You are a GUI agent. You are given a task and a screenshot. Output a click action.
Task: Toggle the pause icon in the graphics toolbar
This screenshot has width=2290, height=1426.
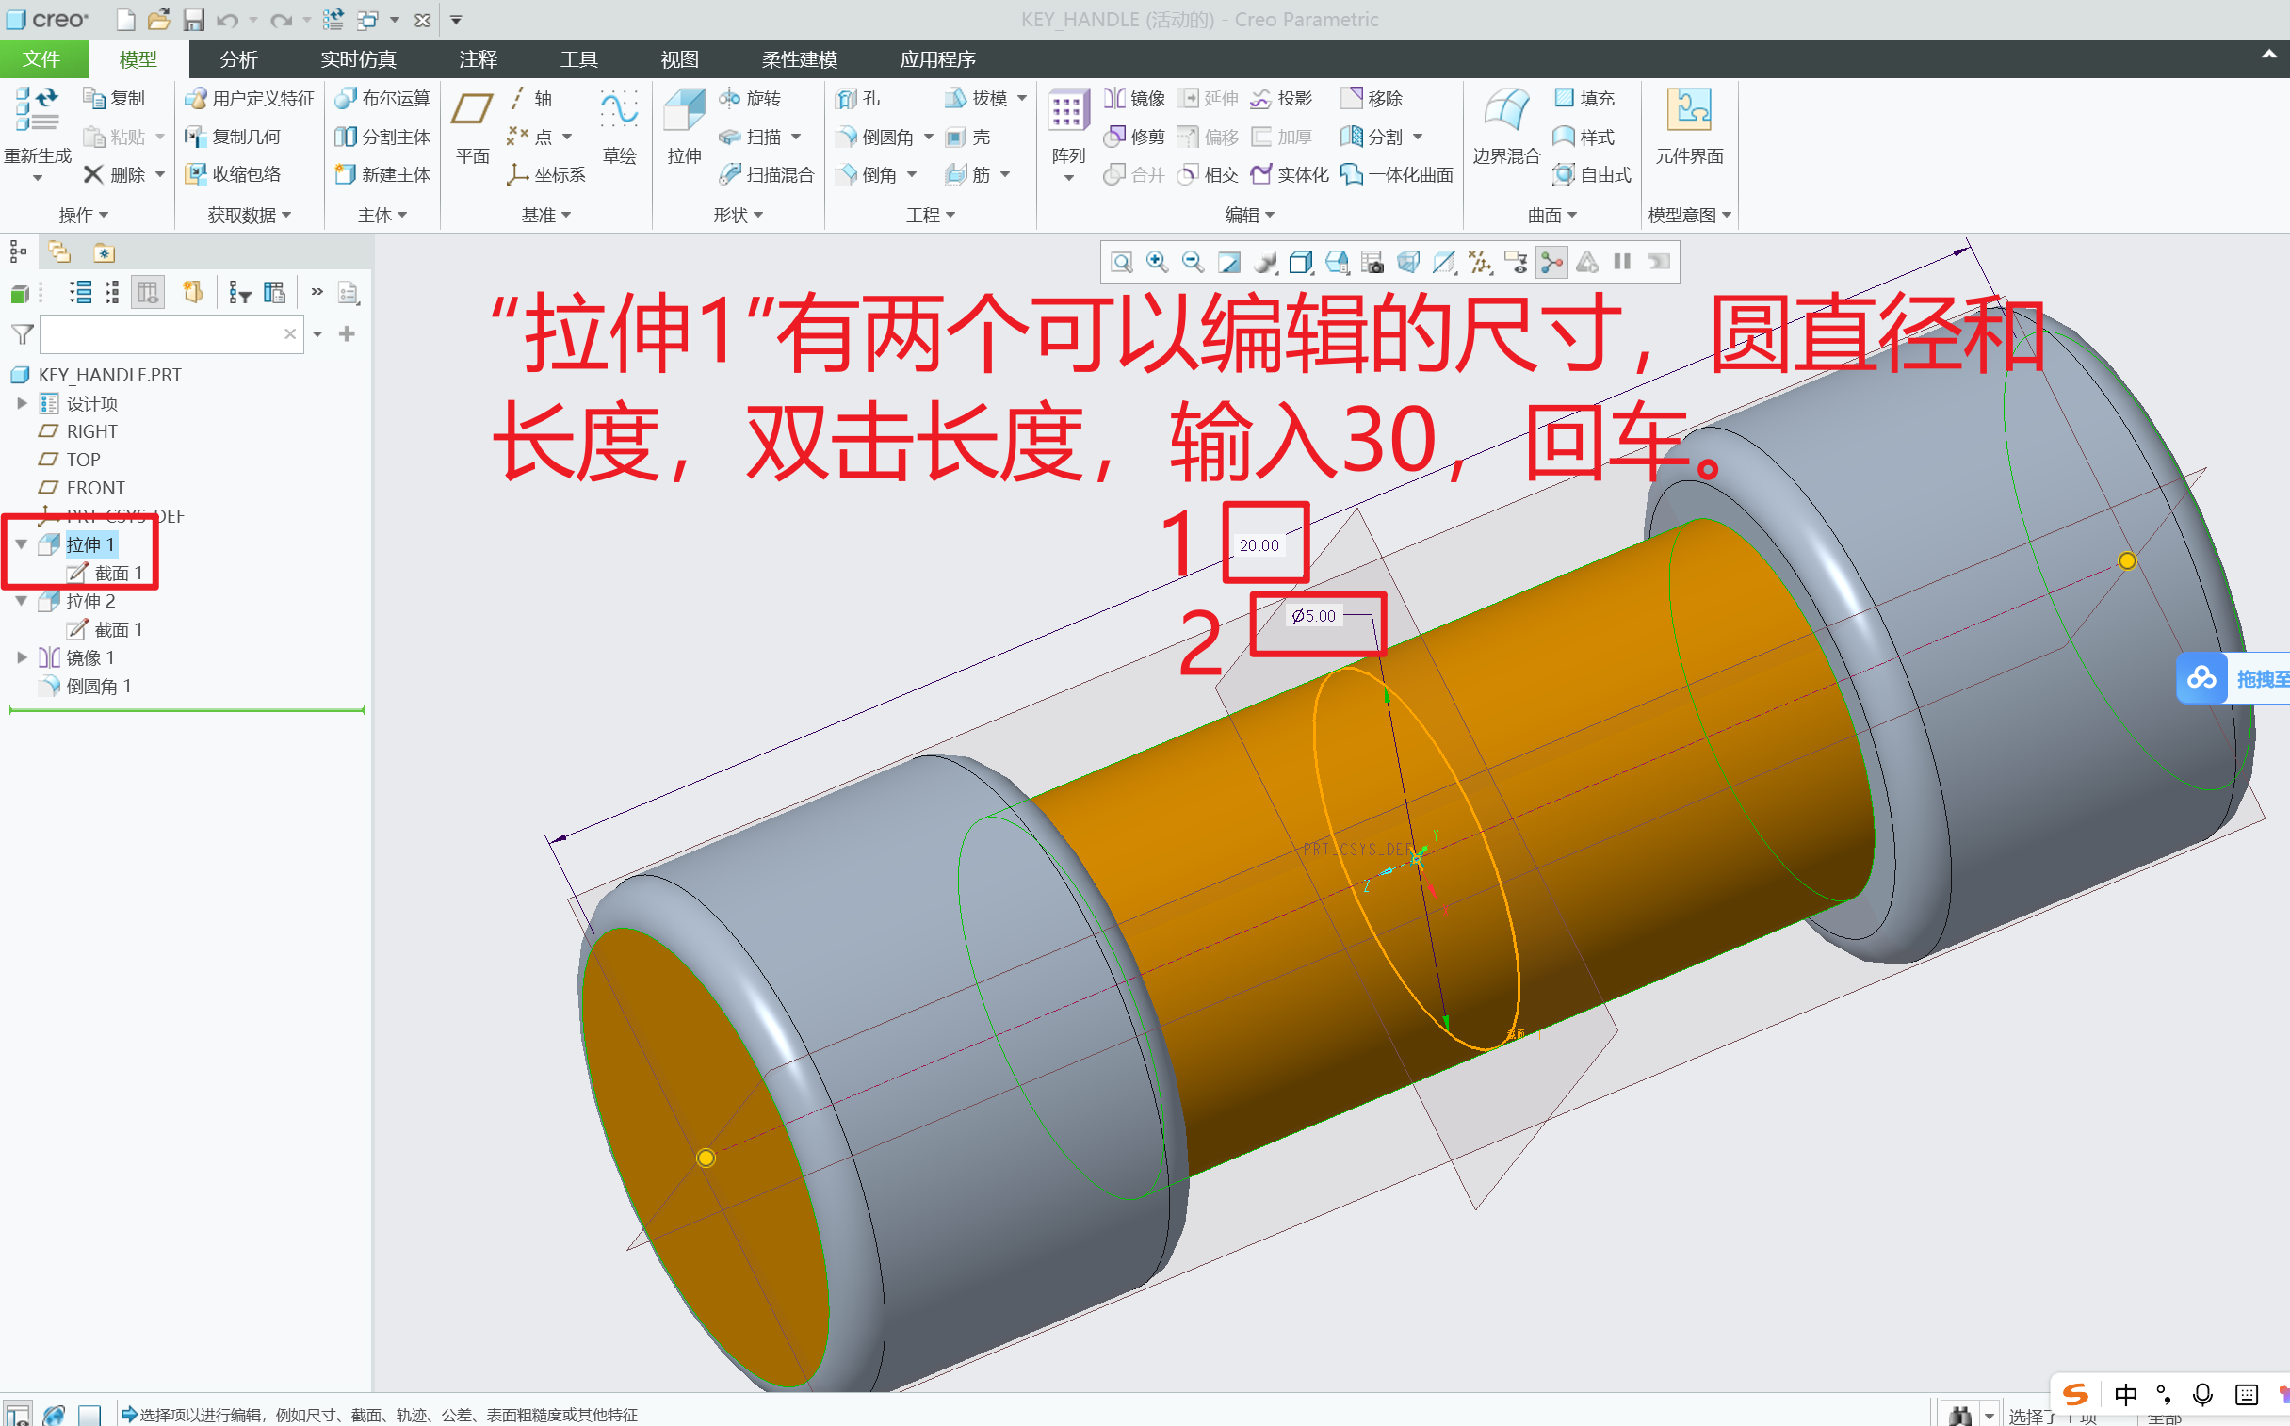[1622, 262]
